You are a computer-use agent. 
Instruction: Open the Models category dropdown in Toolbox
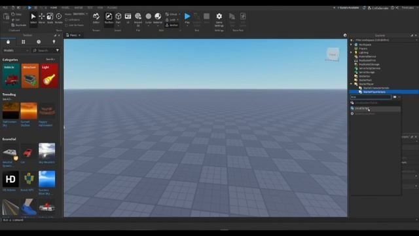16,50
